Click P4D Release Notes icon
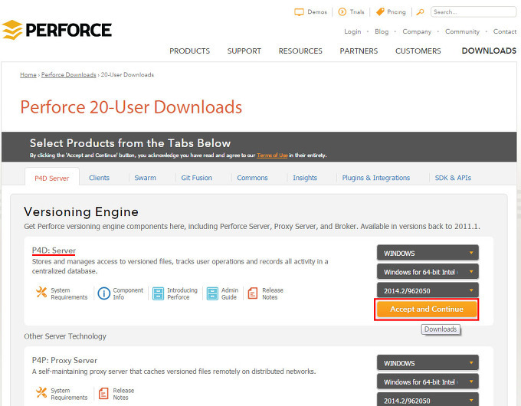521x406 pixels. coord(253,293)
